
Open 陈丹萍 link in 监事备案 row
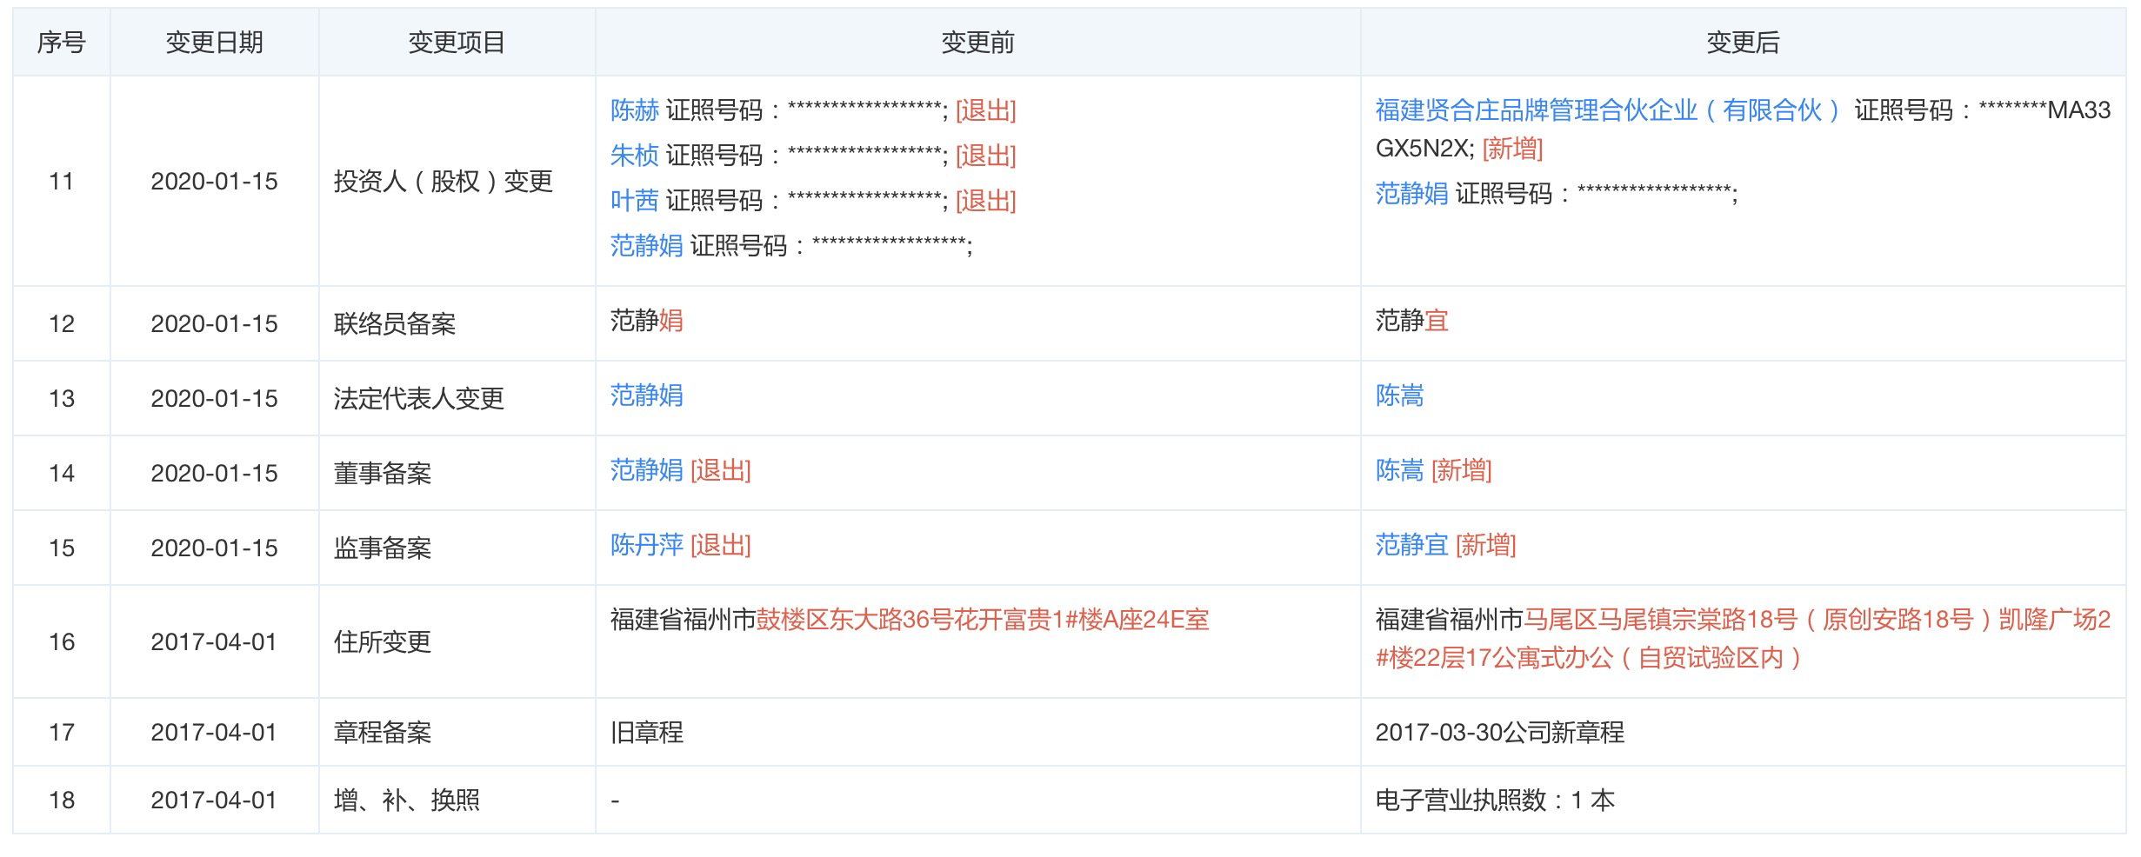tap(646, 545)
